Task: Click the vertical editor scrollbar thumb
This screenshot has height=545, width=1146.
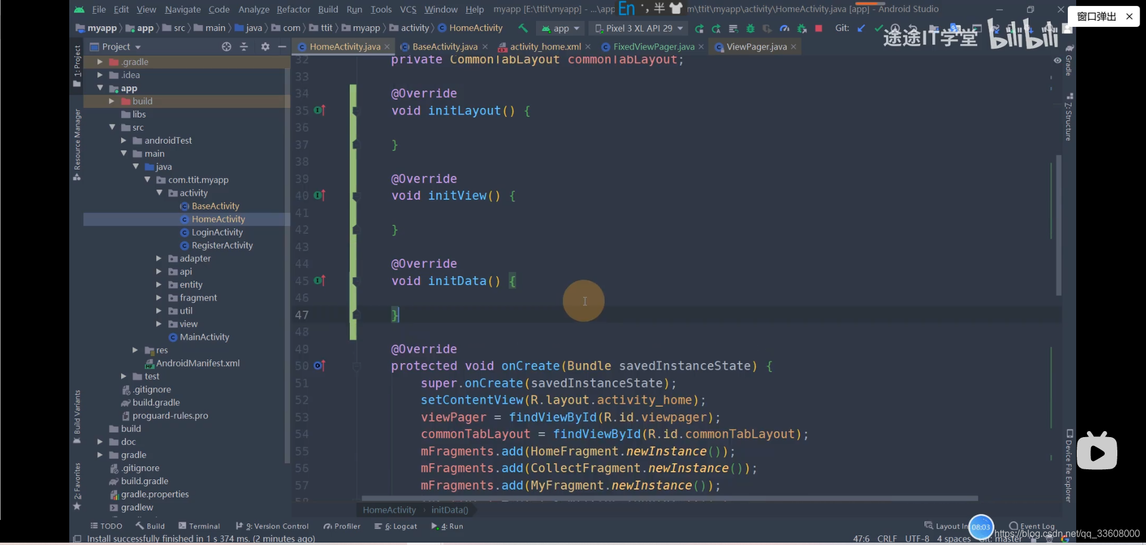Action: (1058, 225)
